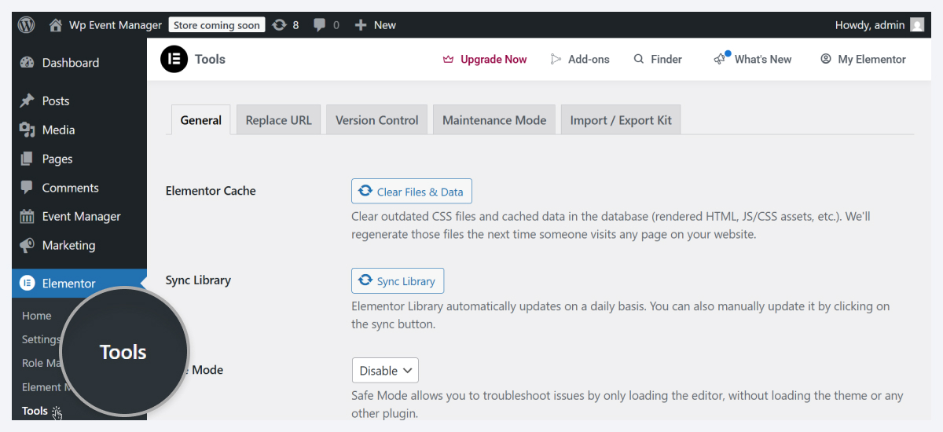Open the WordPress logo menu
943x432 pixels.
pyautogui.click(x=27, y=25)
